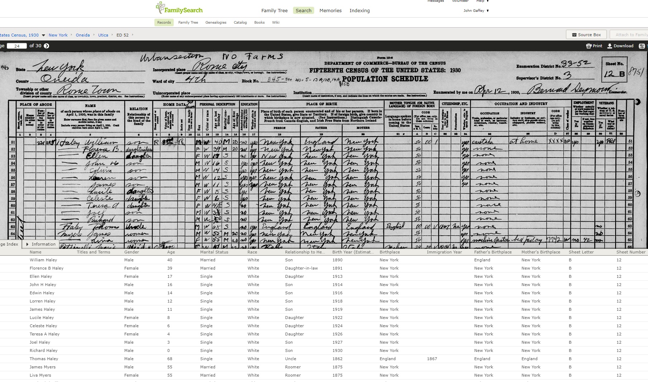Image resolution: width=648 pixels, height=382 pixels.
Task: Select Florence B Haley in index
Action: 47,268
